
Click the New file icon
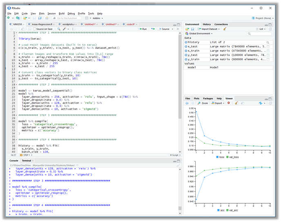point(8,18)
